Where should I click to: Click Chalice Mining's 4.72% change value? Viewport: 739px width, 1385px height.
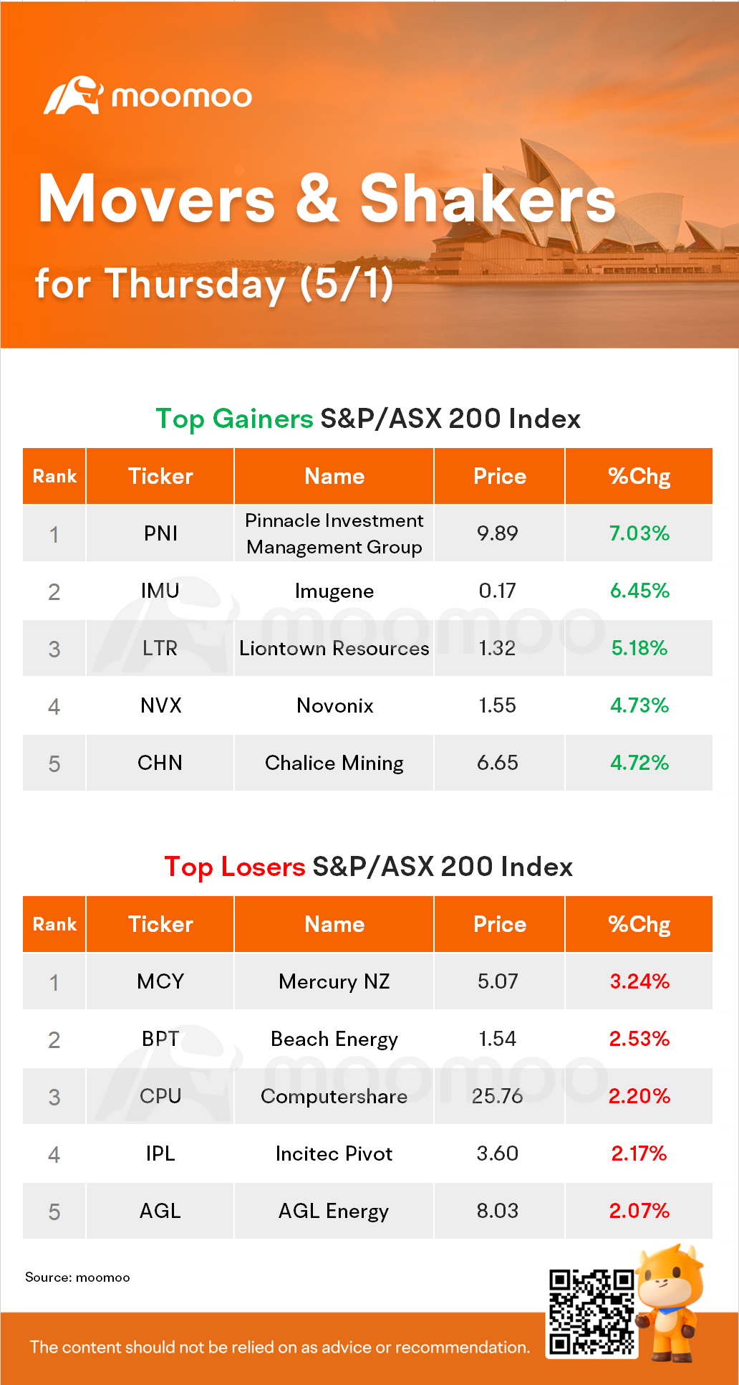click(639, 763)
